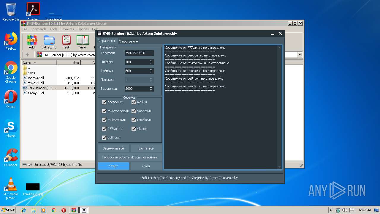
Task: Toggle the beepcar.ru service checkbox
Action: pyautogui.click(x=104, y=102)
